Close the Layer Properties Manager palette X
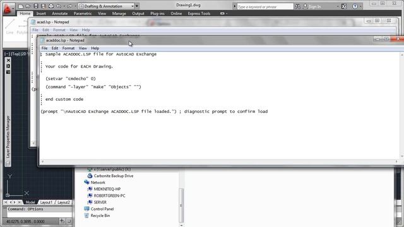This screenshot has height=227, width=404. (8, 61)
